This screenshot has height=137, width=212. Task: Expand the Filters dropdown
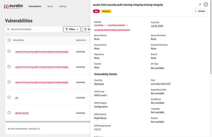(x=72, y=29)
